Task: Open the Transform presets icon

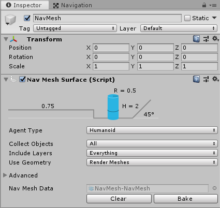Action: click(x=206, y=39)
